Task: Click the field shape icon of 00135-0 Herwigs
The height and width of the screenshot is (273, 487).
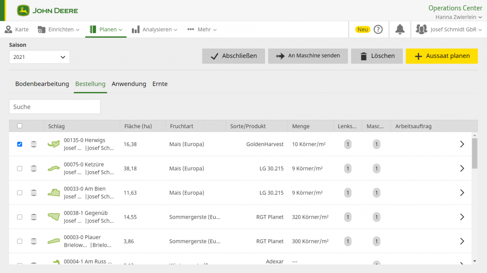Action: [54, 144]
